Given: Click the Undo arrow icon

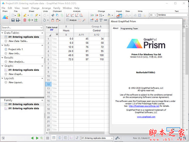Looking at the screenshot, I should click(x=45, y=20).
